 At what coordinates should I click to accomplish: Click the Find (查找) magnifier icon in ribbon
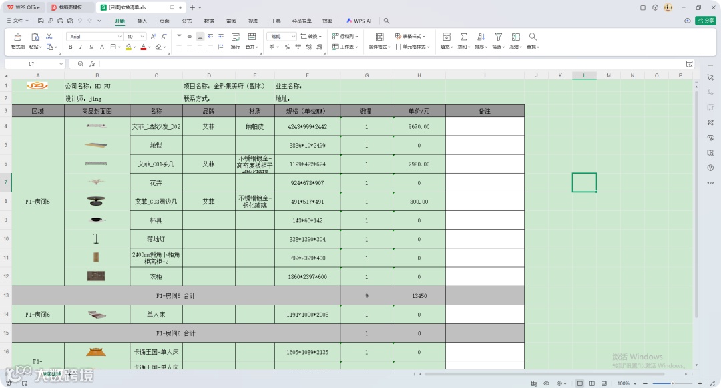[x=533, y=37]
